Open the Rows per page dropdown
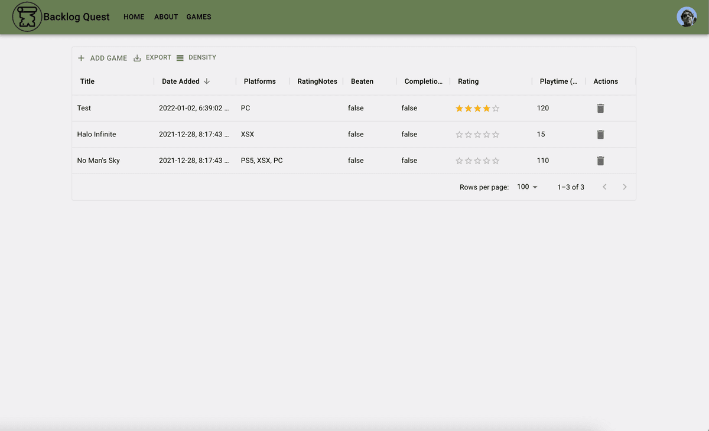Image resolution: width=709 pixels, height=431 pixels. pos(527,187)
